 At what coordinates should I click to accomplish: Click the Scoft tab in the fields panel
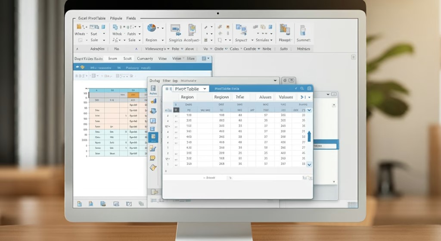127,59
